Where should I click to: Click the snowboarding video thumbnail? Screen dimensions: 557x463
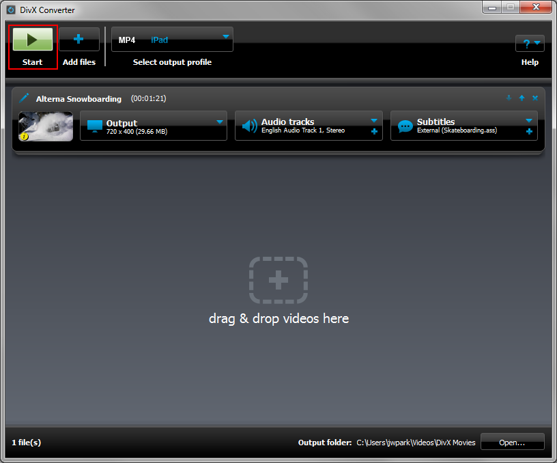(46, 126)
